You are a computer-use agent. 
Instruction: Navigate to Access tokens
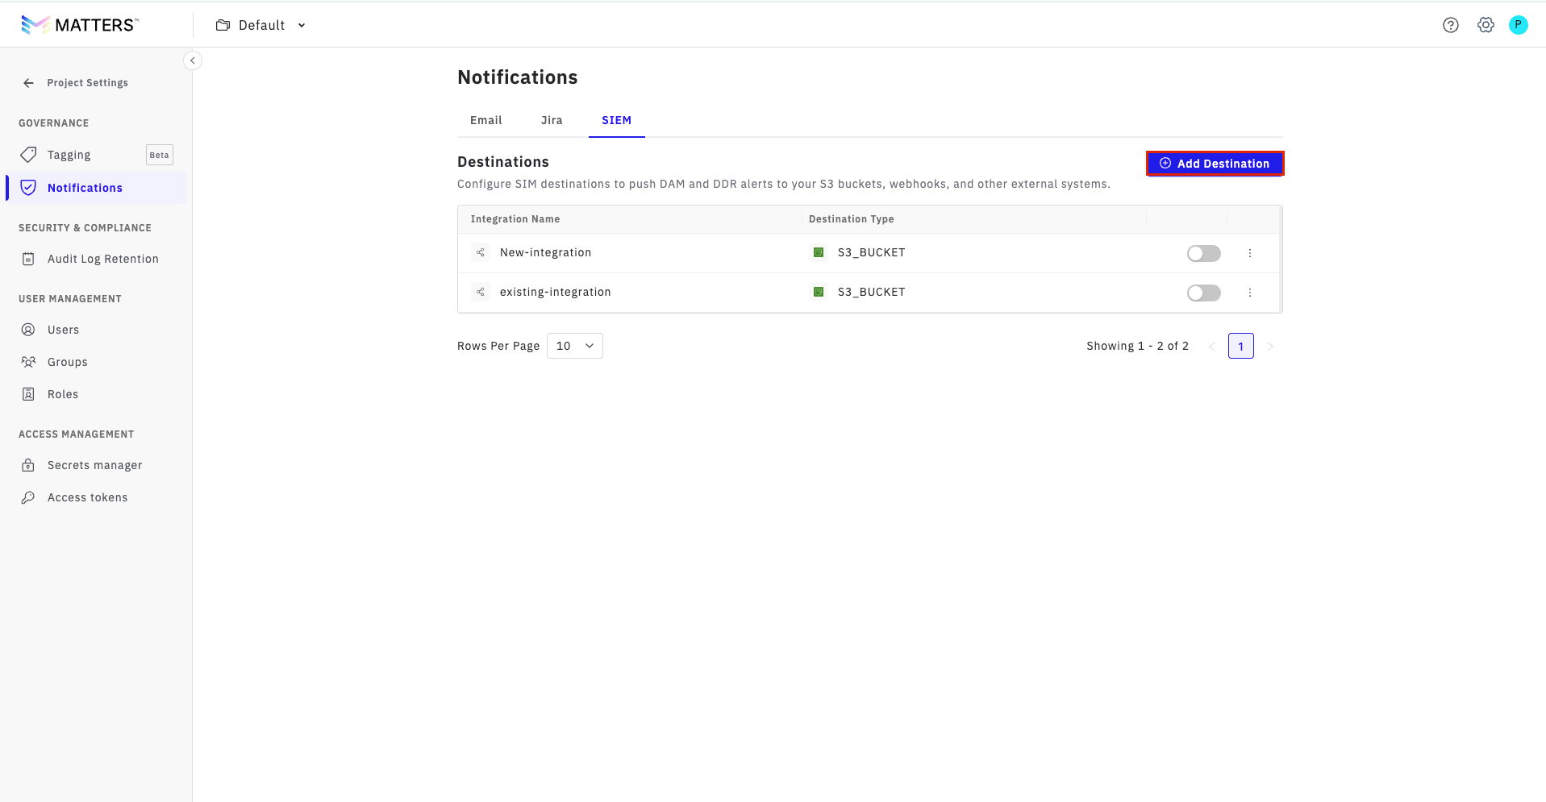pos(87,497)
